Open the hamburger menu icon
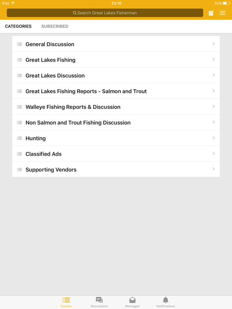Screen dimensions: 232x309 (222, 13)
